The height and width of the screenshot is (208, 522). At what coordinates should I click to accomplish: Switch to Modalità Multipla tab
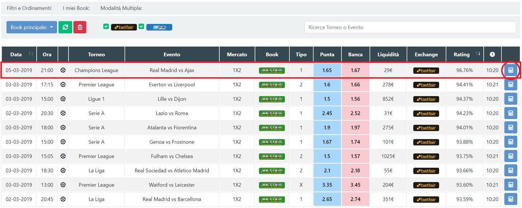[x=121, y=8]
